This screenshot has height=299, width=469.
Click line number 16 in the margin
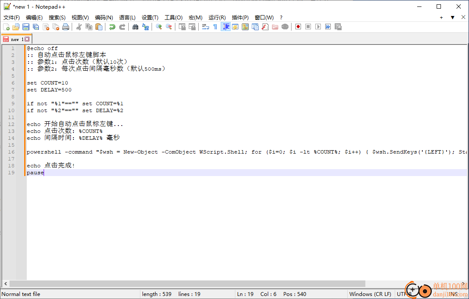pyautogui.click(x=11, y=152)
